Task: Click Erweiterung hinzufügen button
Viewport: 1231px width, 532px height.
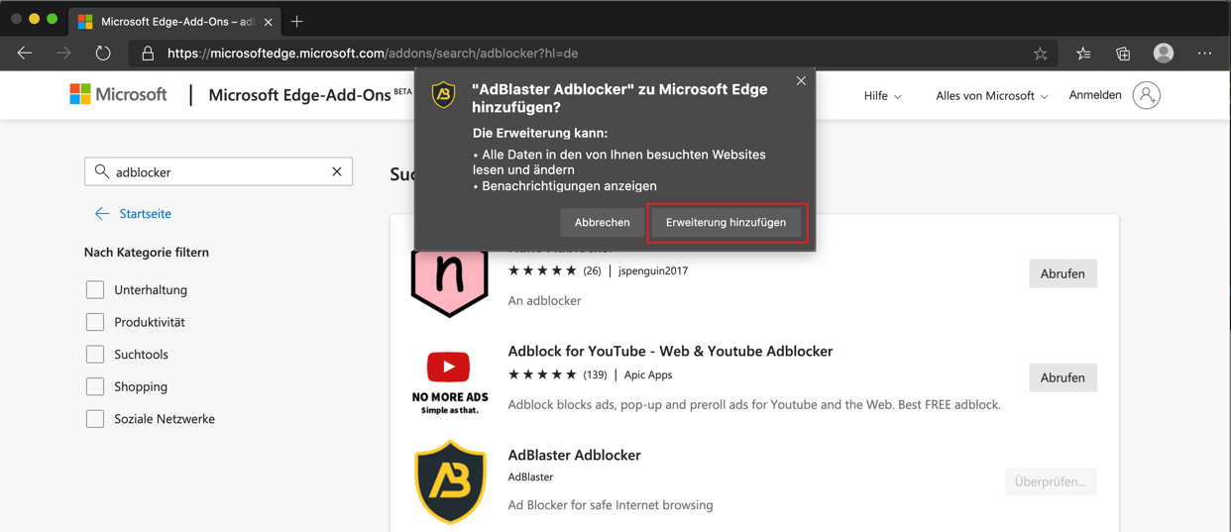Action: [726, 222]
